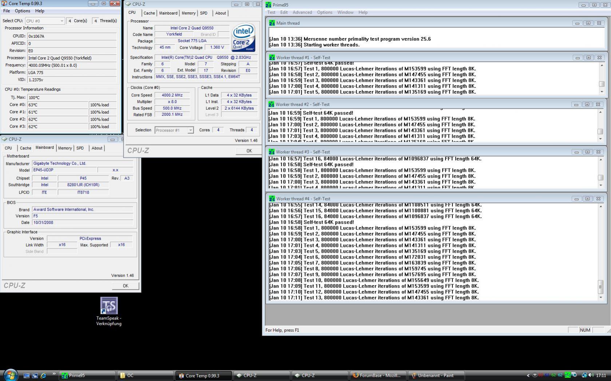Click OK in the CPU-Z motherboard window
Screen dimensions: 611x381
pyautogui.click(x=126, y=286)
